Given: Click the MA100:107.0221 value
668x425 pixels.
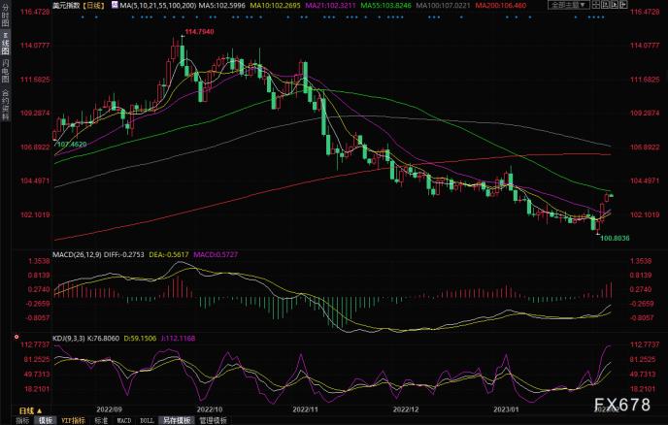Looking at the screenshot, I should tap(443, 6).
